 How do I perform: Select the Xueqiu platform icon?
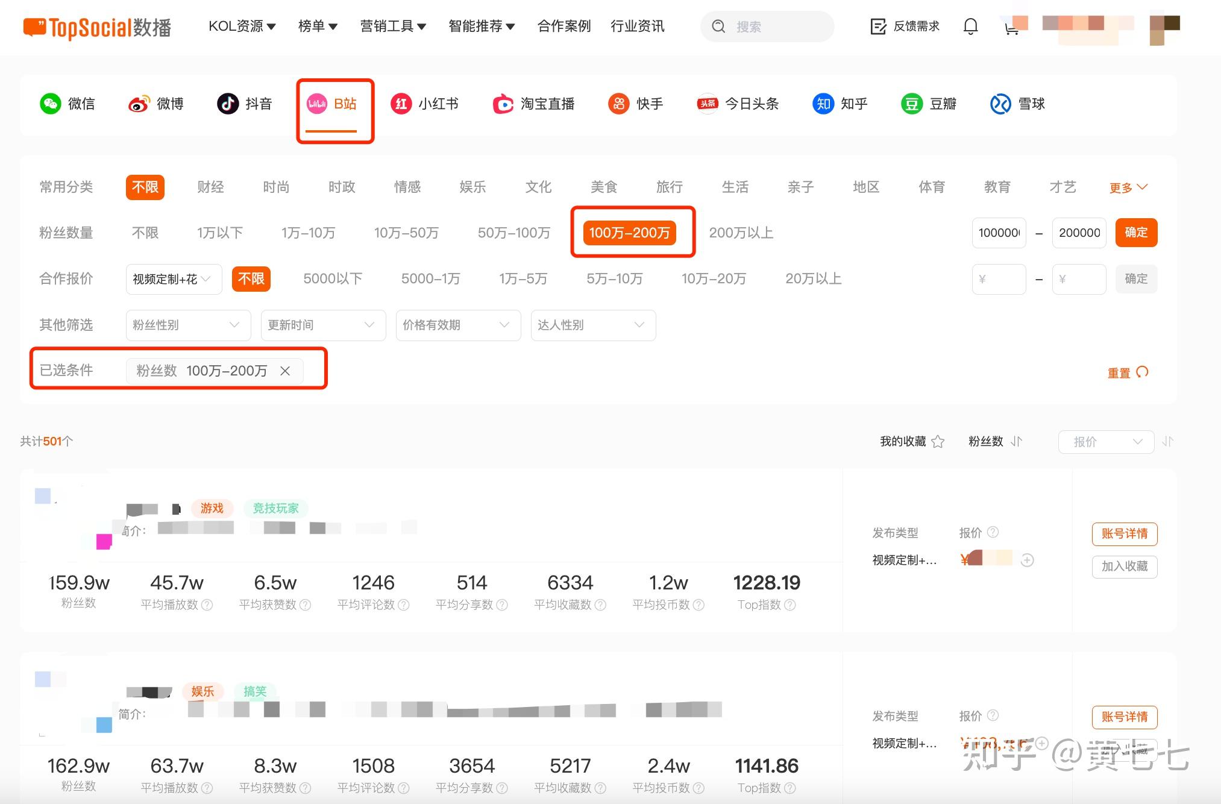[x=1000, y=104]
